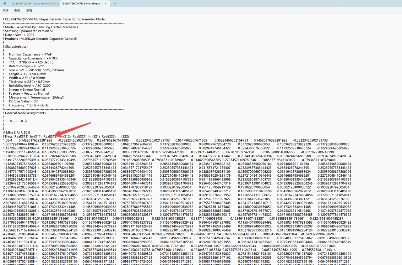
Task: Click the 'Im(S21)' column header
Action: (94, 137)
